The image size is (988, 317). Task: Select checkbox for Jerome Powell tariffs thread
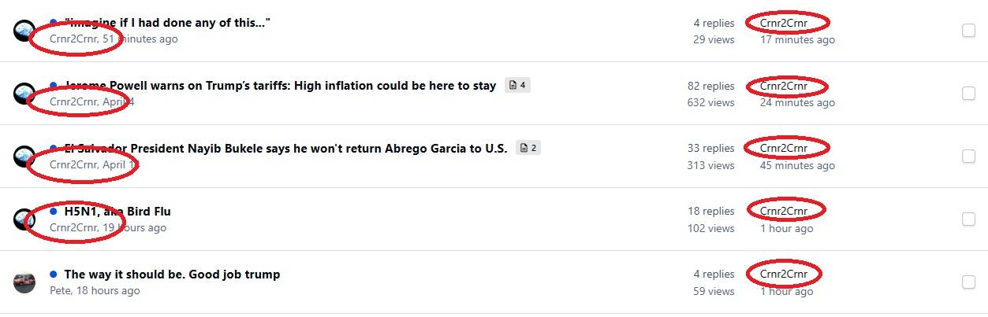[969, 94]
